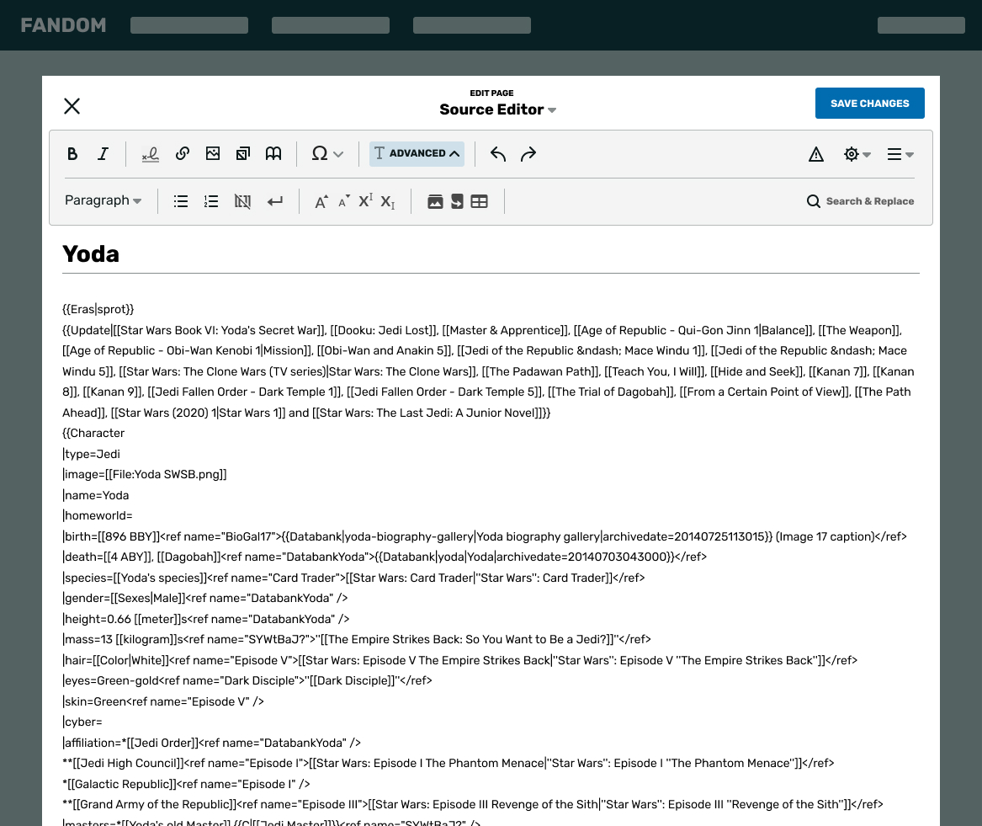
Task: Click the |cyber= line
Action: click(82, 722)
